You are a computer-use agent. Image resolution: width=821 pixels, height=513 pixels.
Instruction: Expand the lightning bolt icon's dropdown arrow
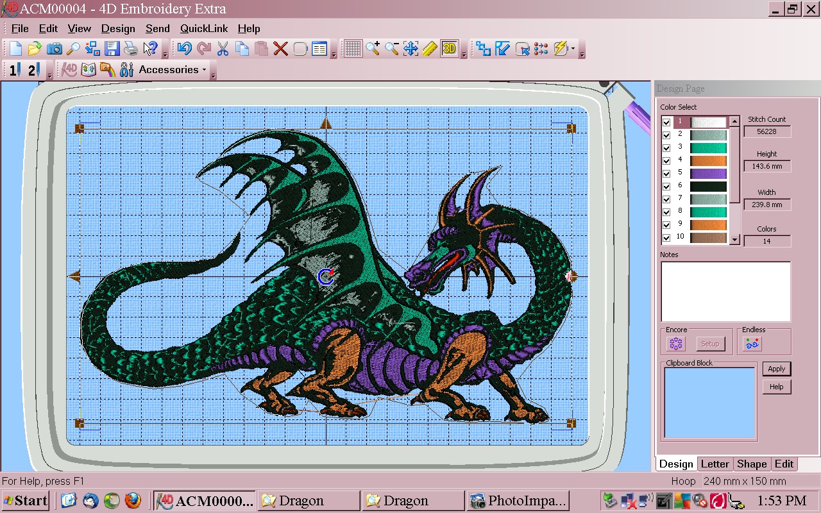pos(573,49)
